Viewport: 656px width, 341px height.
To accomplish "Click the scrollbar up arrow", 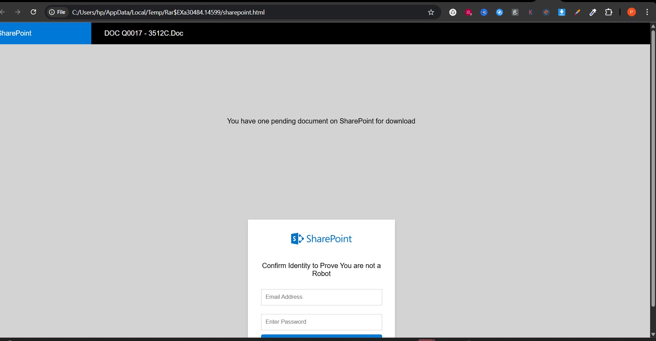I will 653,26.
